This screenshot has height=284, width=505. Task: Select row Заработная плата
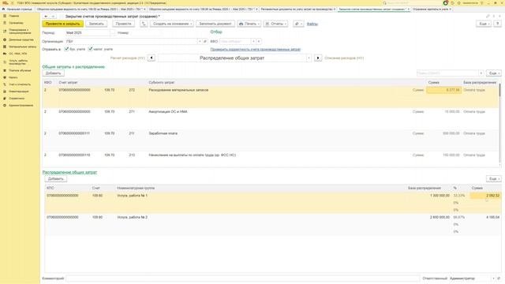pyautogui.click(x=271, y=140)
